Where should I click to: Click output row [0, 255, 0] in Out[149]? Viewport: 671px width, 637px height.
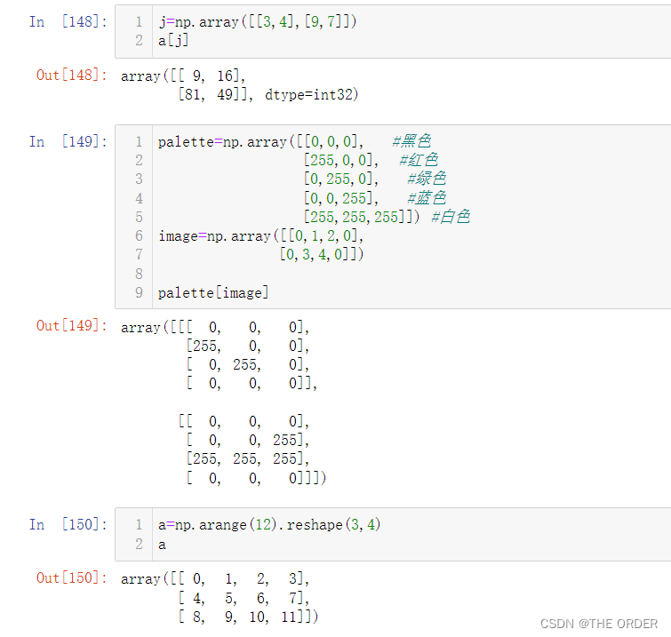pyautogui.click(x=247, y=364)
